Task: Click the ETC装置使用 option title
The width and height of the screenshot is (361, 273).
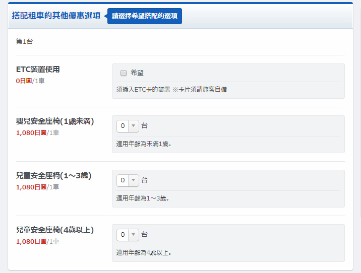Action: coord(38,69)
